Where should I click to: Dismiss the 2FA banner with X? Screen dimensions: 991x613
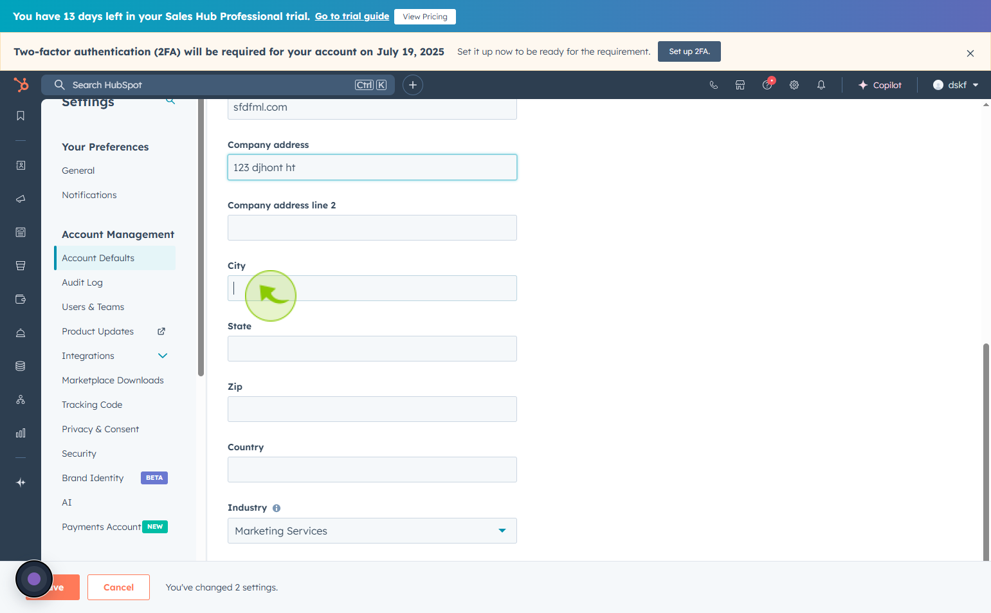(970, 53)
